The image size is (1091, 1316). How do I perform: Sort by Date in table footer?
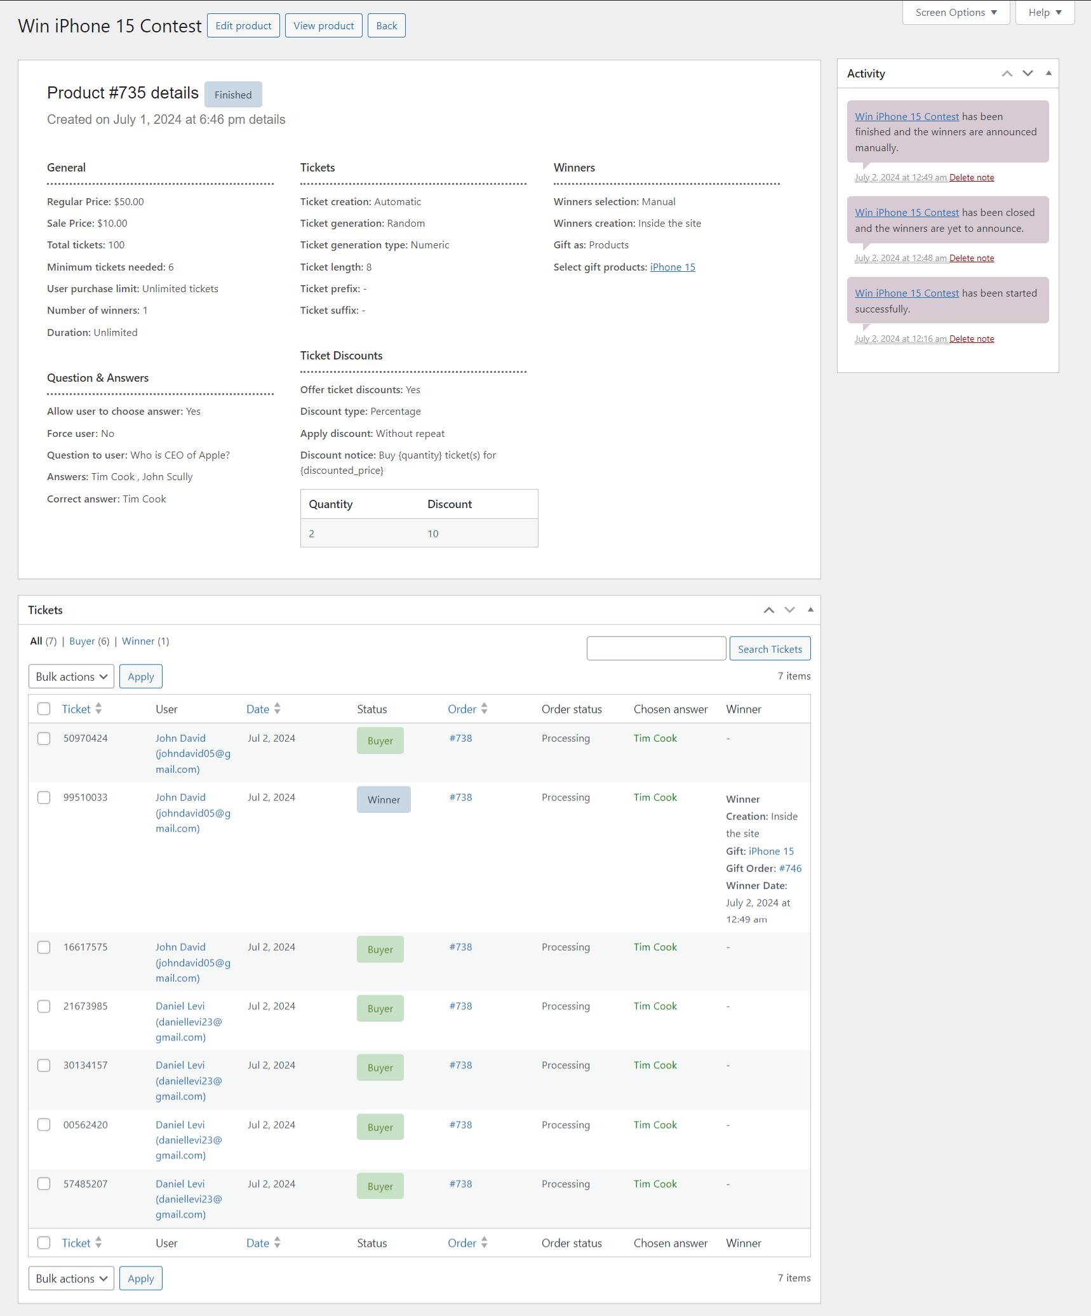264,1243
